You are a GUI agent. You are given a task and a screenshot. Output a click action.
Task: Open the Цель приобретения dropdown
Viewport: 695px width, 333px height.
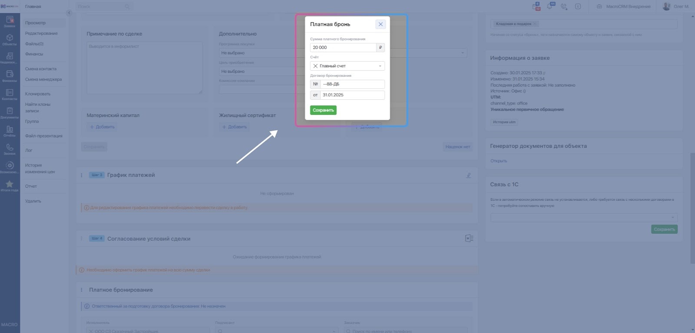[x=261, y=71]
